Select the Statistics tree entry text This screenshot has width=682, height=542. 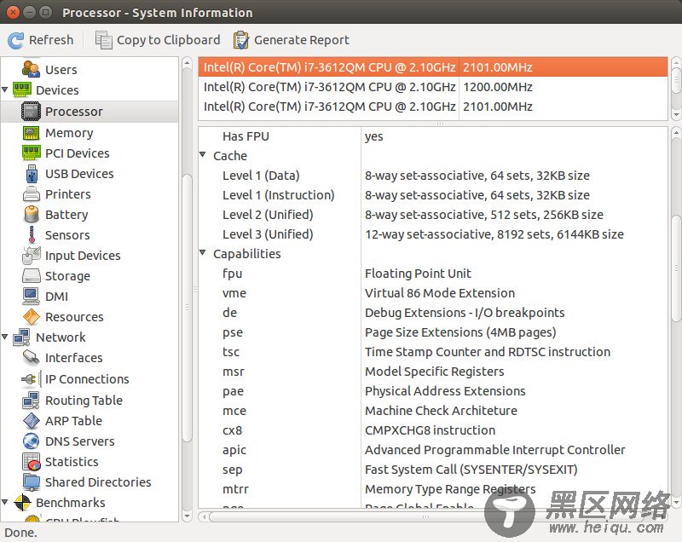tap(72, 462)
